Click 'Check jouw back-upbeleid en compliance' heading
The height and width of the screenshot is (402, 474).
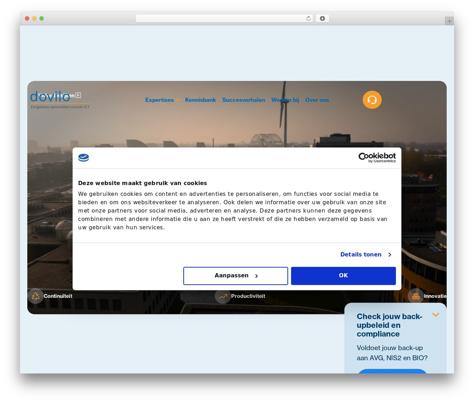390,325
